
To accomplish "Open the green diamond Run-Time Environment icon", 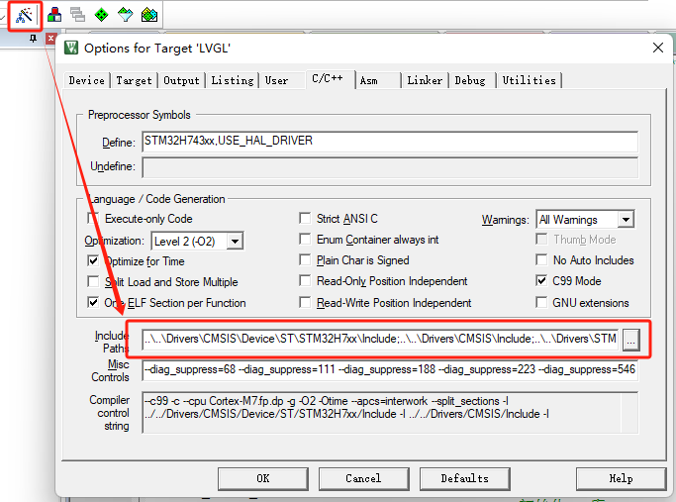I will pos(101,15).
